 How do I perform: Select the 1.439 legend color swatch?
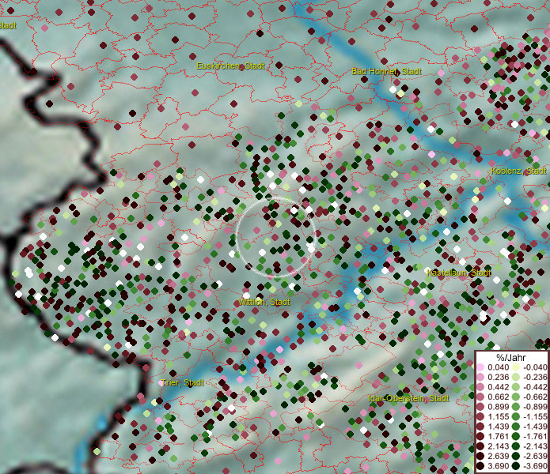click(x=481, y=427)
